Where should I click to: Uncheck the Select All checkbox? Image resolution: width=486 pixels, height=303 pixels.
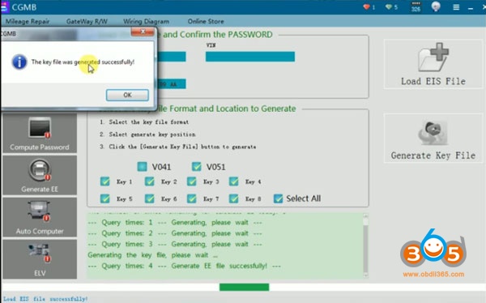coord(278,198)
